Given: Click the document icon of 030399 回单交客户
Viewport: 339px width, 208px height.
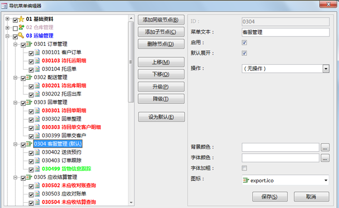Looking at the screenshot, I should coord(37,136).
